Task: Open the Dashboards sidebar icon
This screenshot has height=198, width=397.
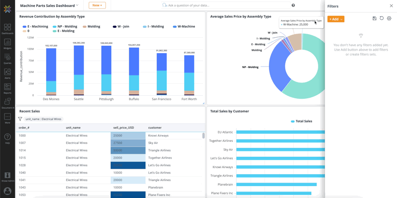Action: [7, 27]
